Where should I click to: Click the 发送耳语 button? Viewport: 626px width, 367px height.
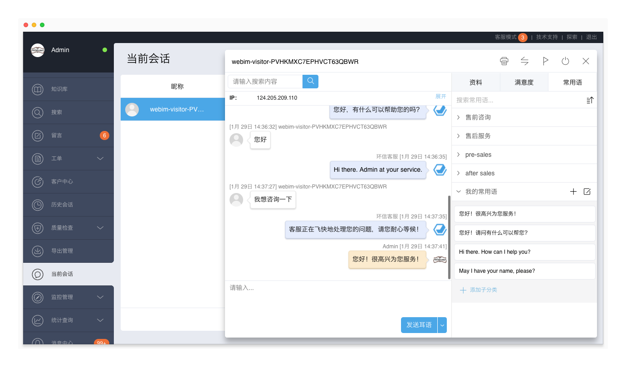(419, 325)
